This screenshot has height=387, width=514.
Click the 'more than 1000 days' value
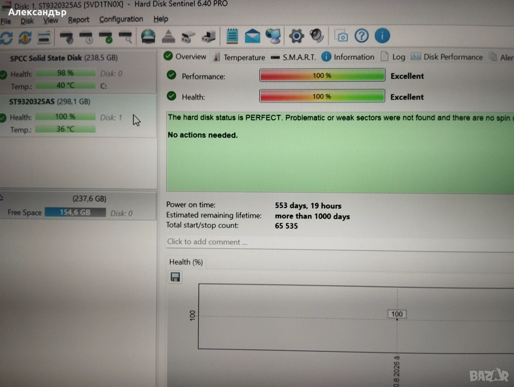click(x=312, y=216)
